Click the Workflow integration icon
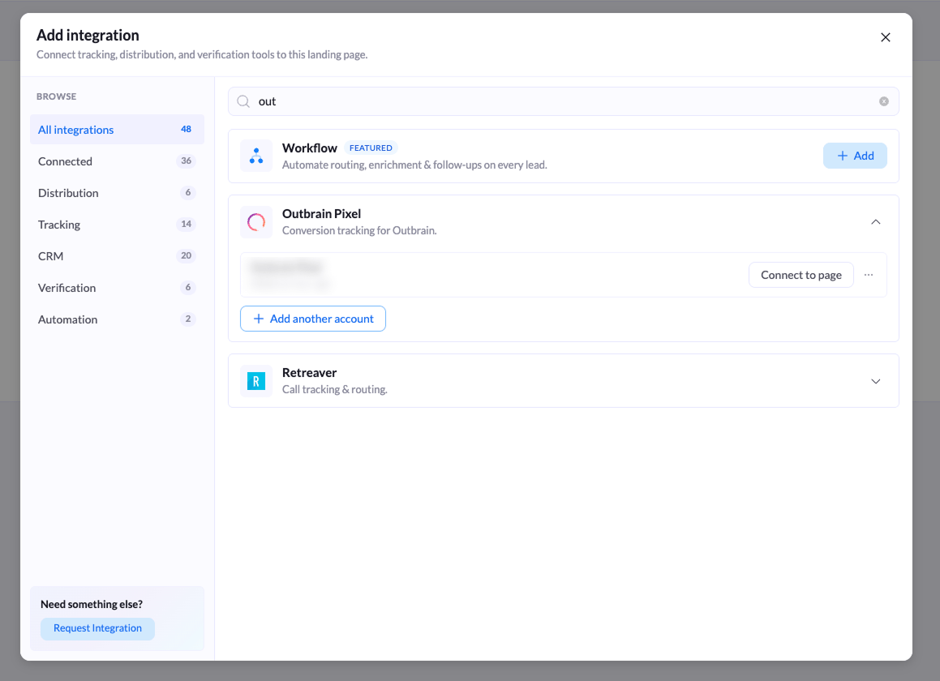The width and height of the screenshot is (940, 681). point(256,156)
